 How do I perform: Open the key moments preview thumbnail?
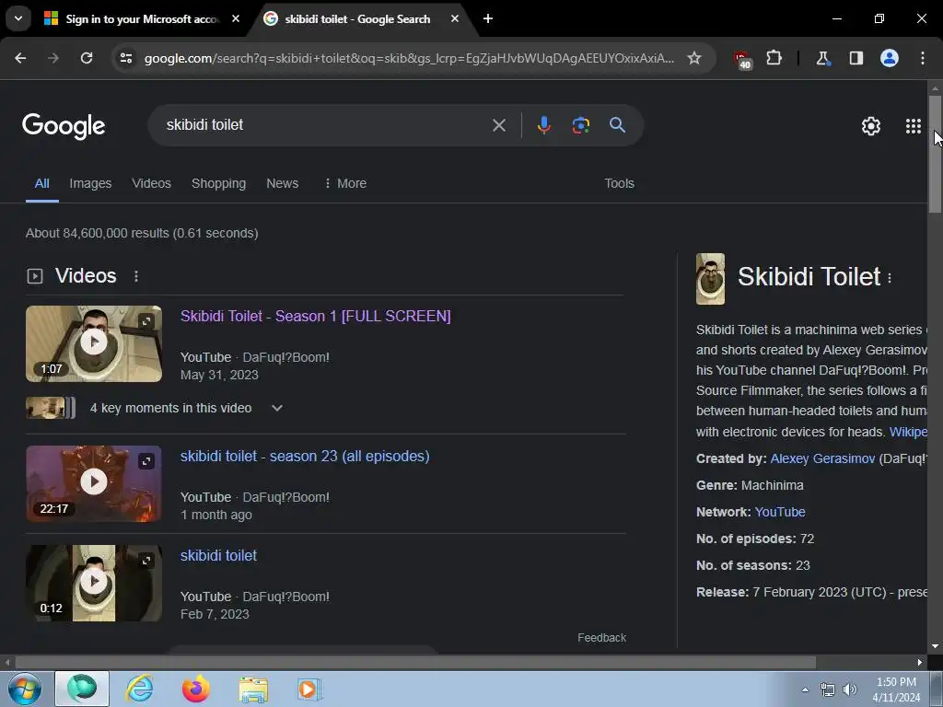(x=51, y=408)
